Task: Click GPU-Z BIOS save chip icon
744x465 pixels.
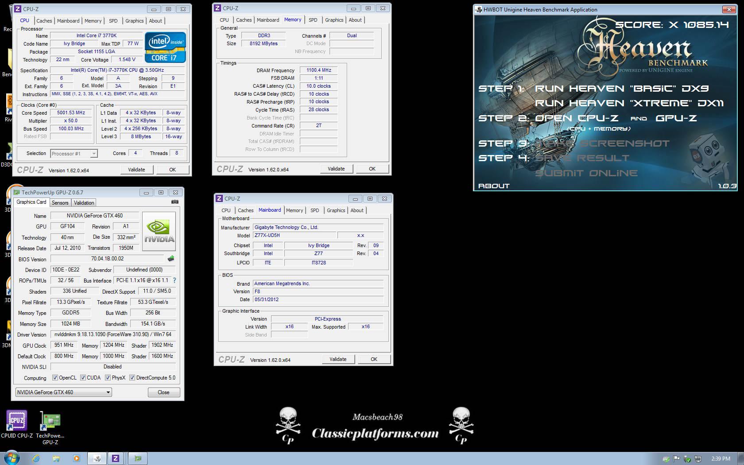Action: (171, 258)
